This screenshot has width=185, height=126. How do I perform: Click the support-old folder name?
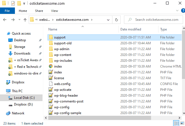point(63,43)
